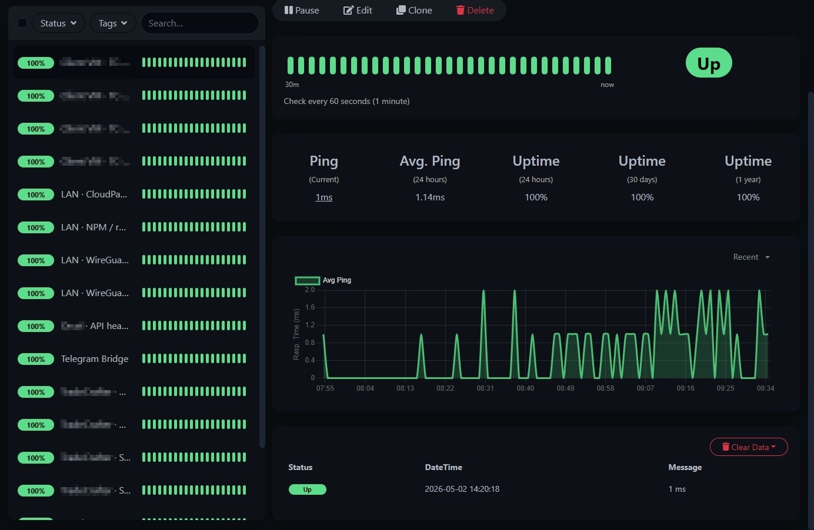This screenshot has width=814, height=530.
Task: Click the Up badge in status table
Action: point(307,489)
